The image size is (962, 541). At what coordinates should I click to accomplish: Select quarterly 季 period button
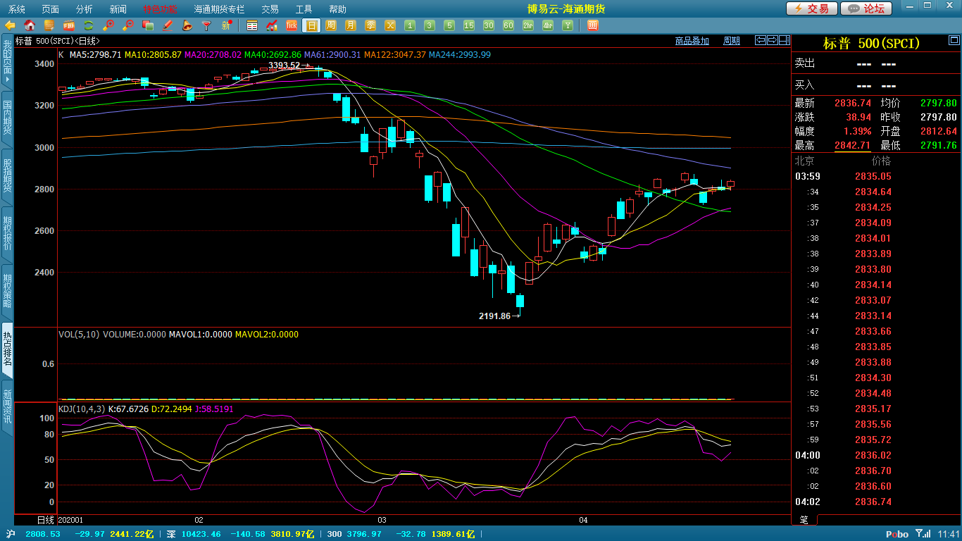(x=370, y=25)
